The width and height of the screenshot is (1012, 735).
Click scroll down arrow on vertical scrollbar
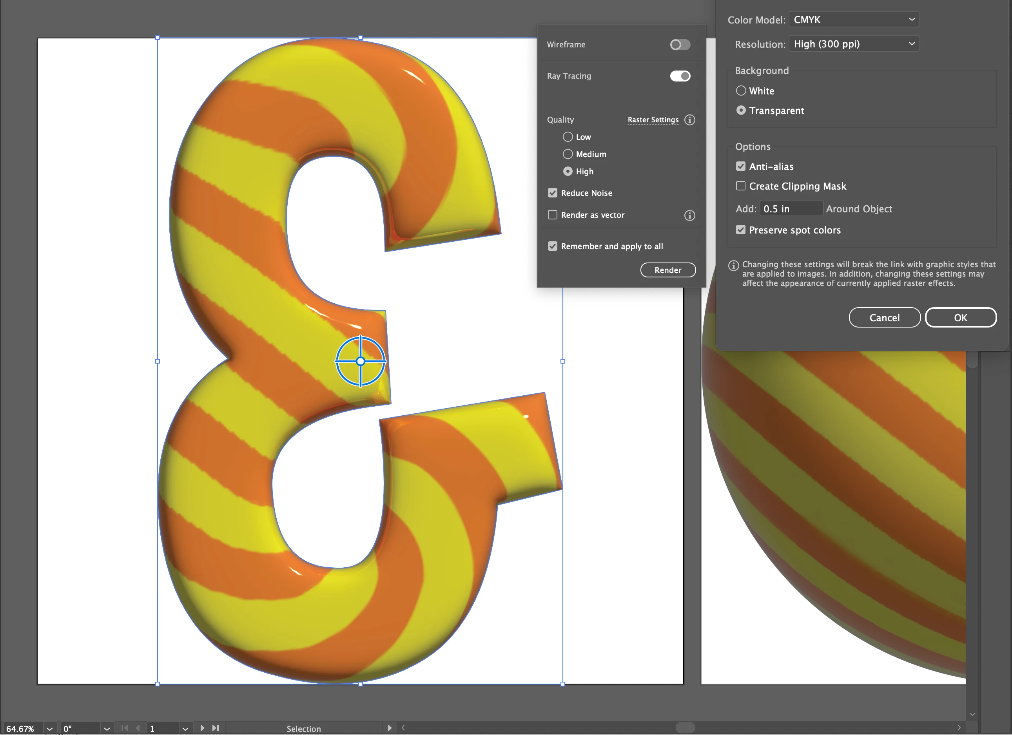(x=972, y=714)
